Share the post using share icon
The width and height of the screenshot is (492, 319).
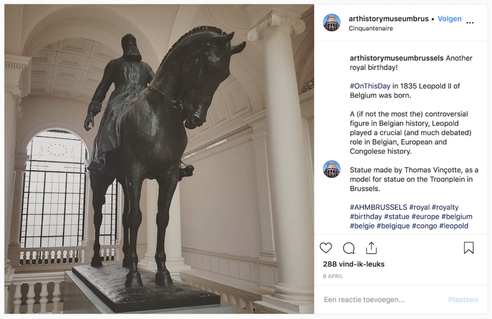(x=371, y=248)
